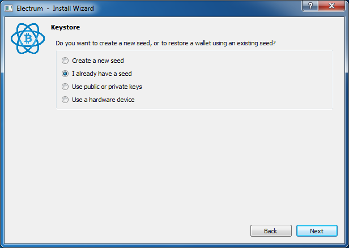Return to previous step with Back

[x=271, y=231]
